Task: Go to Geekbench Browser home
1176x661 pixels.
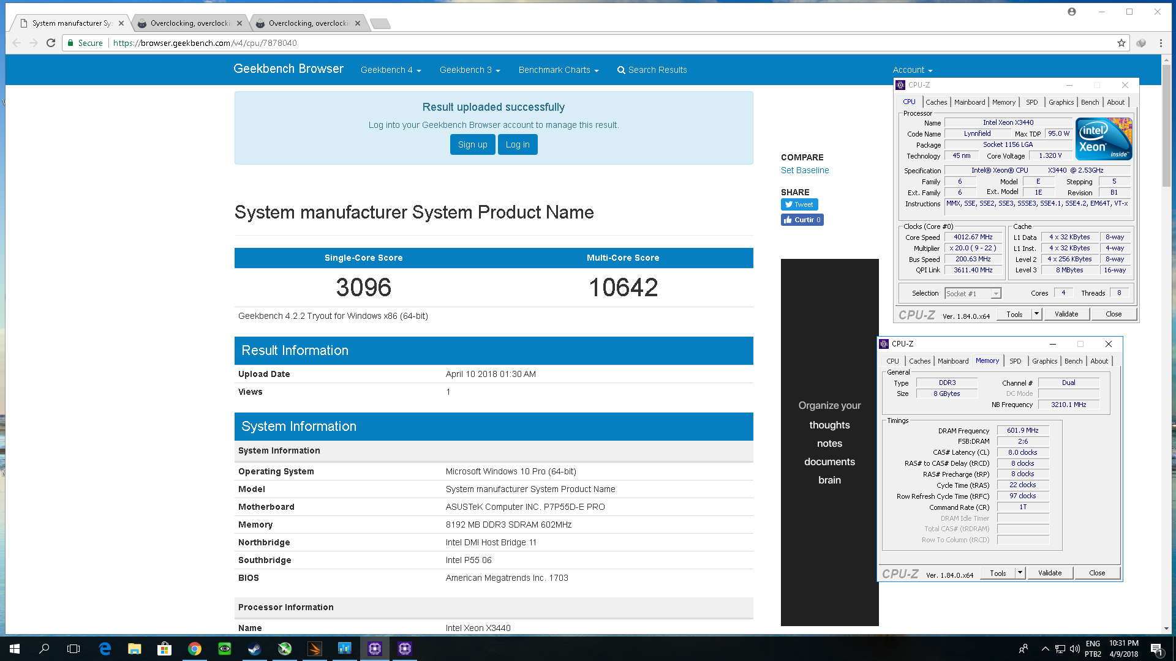Action: coord(288,69)
